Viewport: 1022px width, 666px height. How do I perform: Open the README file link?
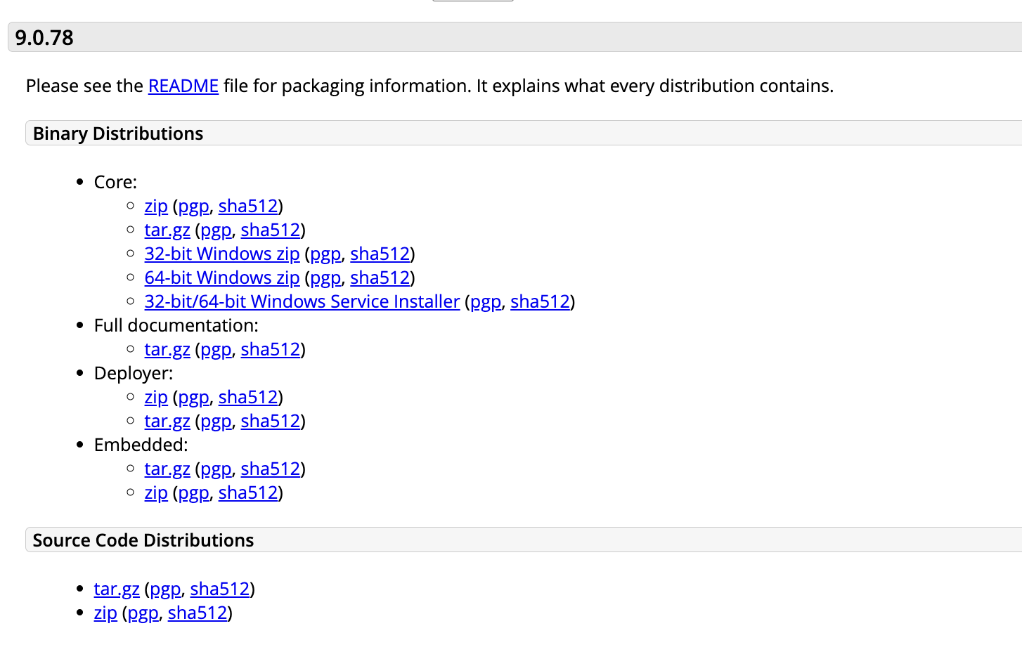click(183, 86)
